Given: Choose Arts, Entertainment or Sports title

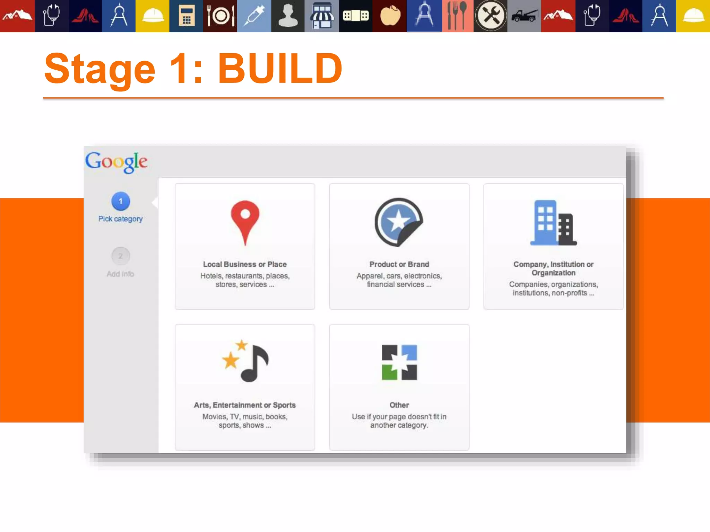Looking at the screenshot, I should pyautogui.click(x=245, y=405).
